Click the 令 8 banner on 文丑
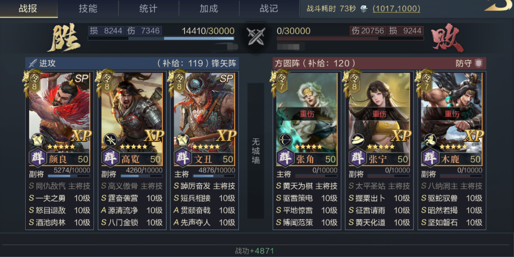 coord(179,82)
